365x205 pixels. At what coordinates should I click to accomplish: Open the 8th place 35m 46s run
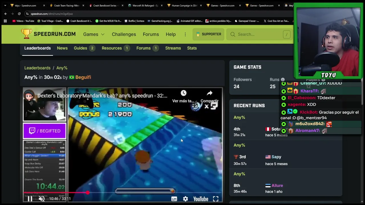(285, 188)
